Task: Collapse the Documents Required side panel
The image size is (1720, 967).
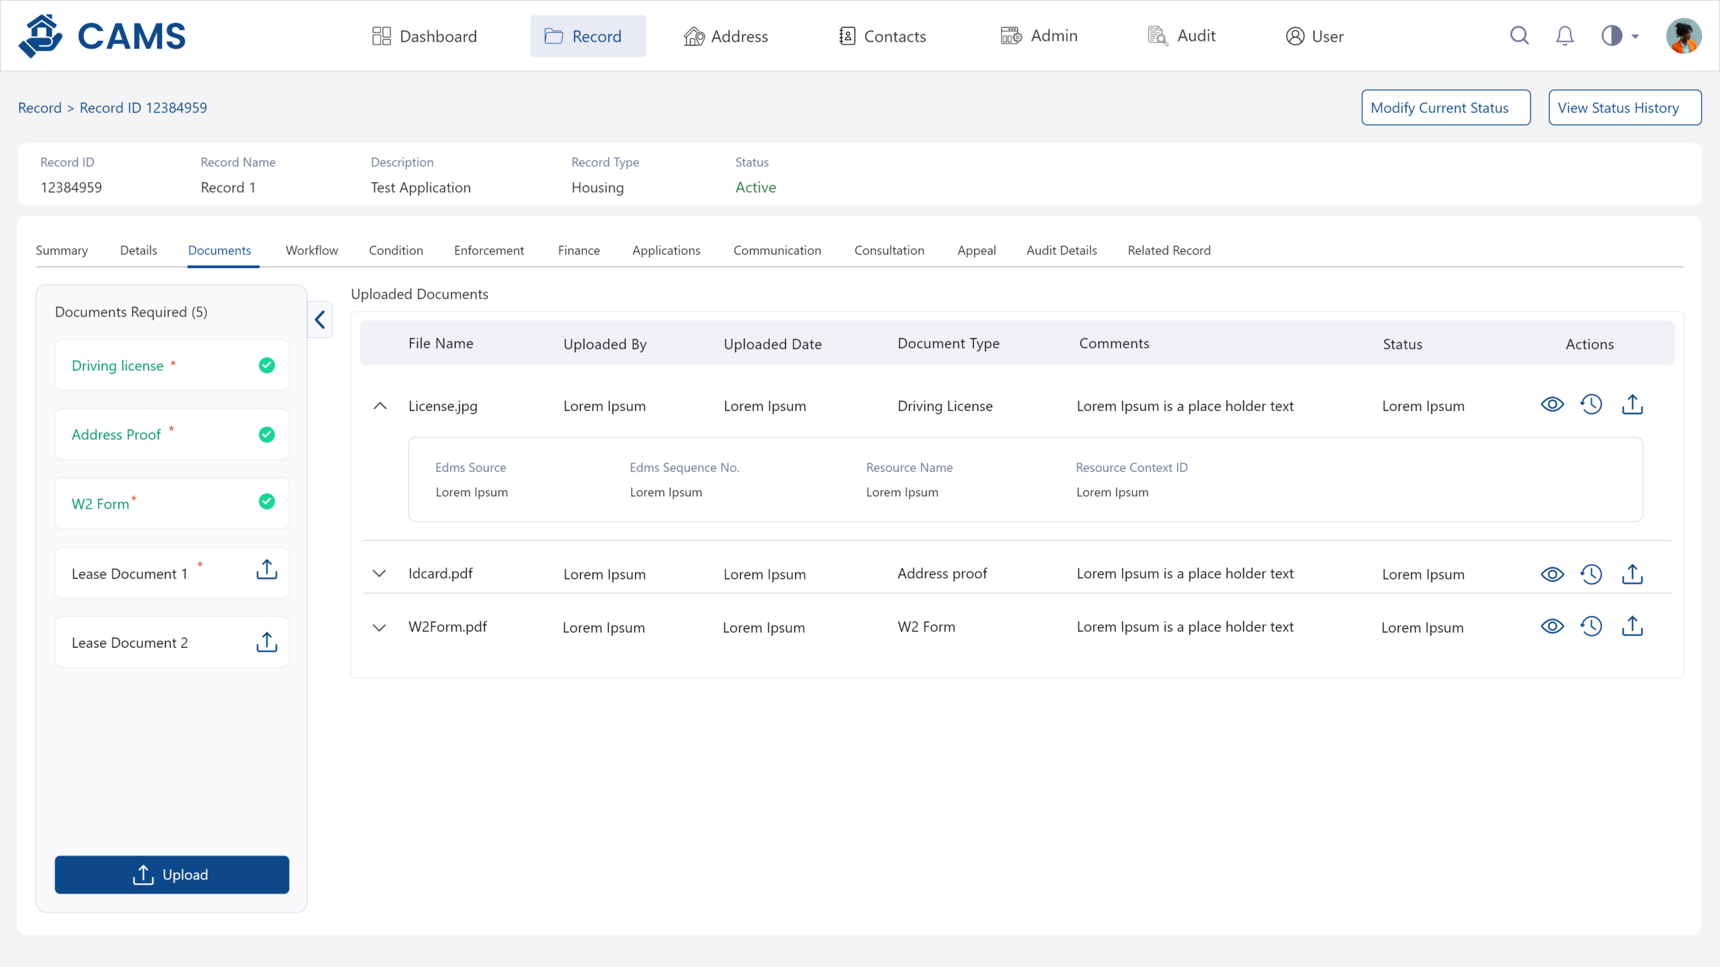Action: [320, 320]
